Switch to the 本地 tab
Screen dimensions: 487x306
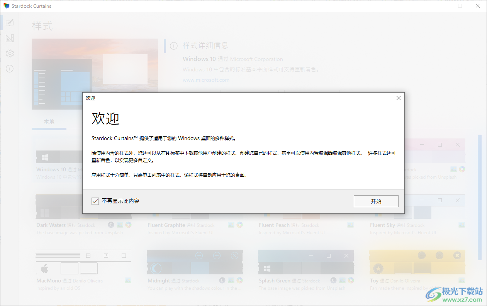point(49,122)
